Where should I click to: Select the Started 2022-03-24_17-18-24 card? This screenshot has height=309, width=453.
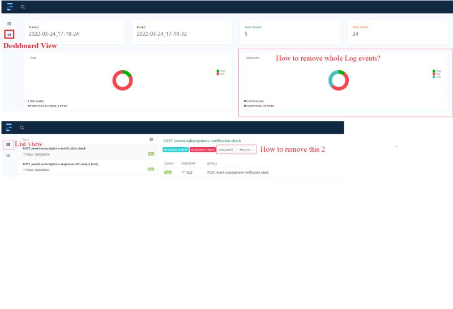click(x=74, y=32)
